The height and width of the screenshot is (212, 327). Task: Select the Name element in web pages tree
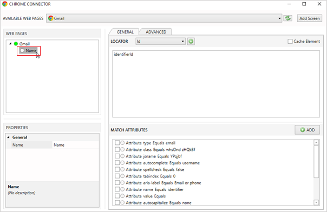(29, 51)
